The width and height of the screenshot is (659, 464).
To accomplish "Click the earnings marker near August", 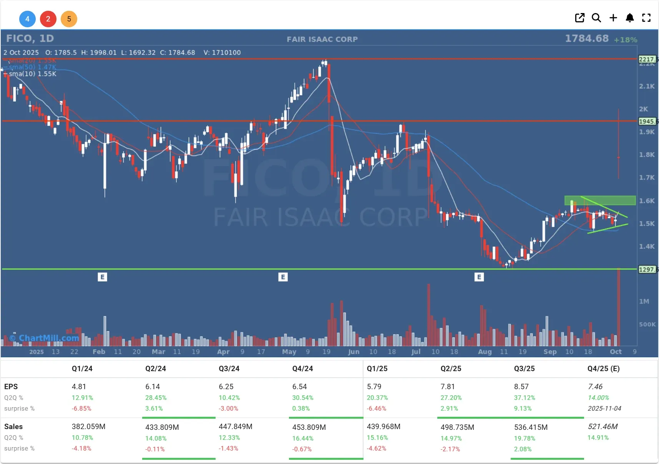I will pos(479,277).
